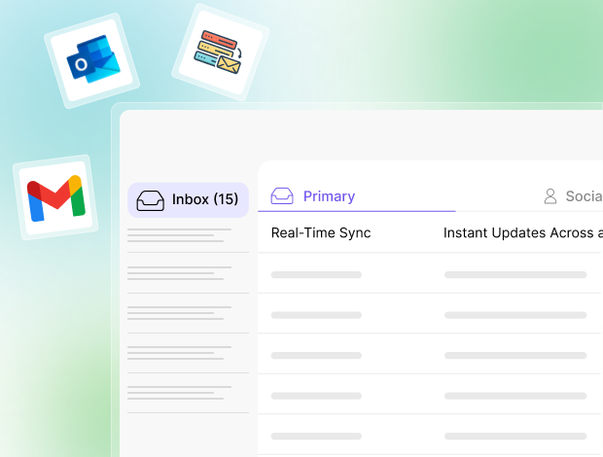
Task: Select the Inbox (15) text label
Action: [x=205, y=199]
